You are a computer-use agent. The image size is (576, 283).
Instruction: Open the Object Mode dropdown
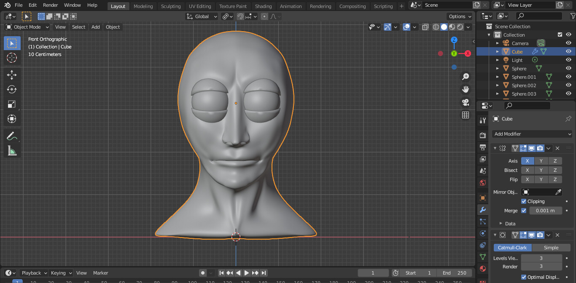tap(27, 27)
